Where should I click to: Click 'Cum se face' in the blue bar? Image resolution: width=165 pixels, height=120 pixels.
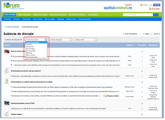coord(38,19)
